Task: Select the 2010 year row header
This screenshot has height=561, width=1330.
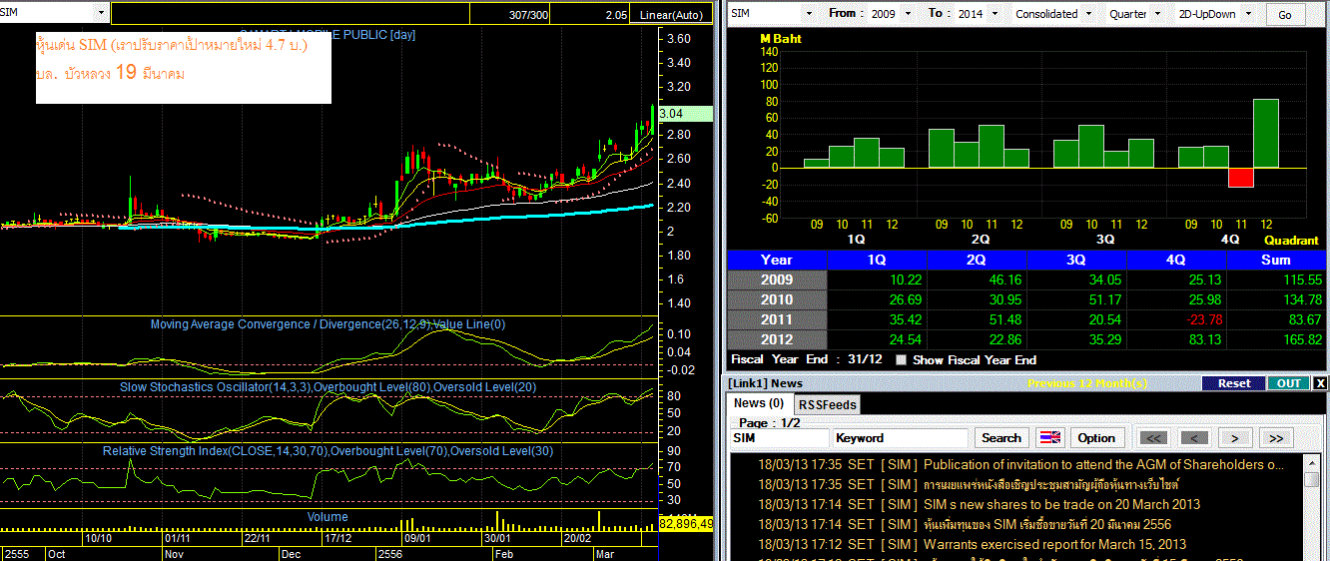Action: click(x=777, y=299)
